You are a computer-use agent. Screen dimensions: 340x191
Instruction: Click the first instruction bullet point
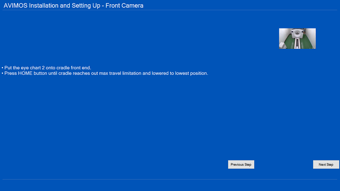coord(2,68)
